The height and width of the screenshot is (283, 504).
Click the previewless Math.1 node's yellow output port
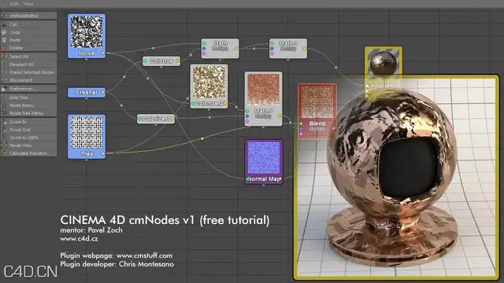click(x=305, y=49)
